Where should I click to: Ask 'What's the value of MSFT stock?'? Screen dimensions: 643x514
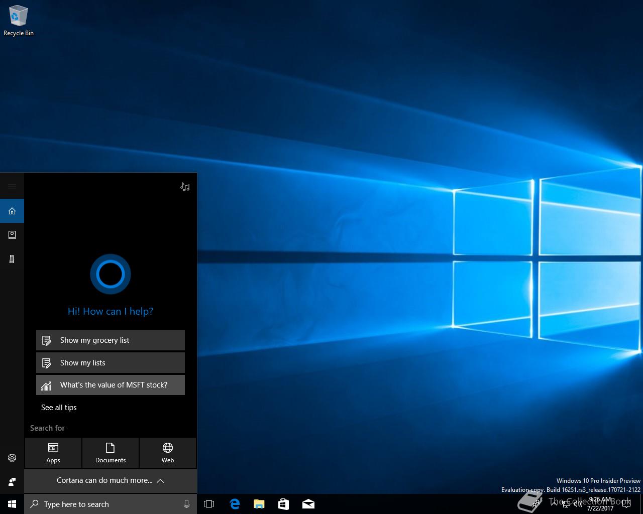pos(111,385)
